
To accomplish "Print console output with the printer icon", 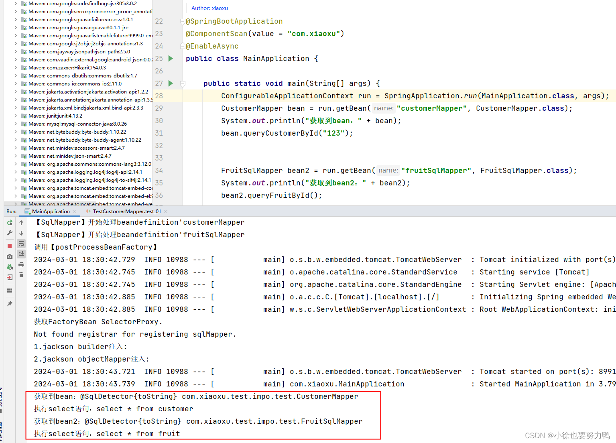I will point(21,264).
